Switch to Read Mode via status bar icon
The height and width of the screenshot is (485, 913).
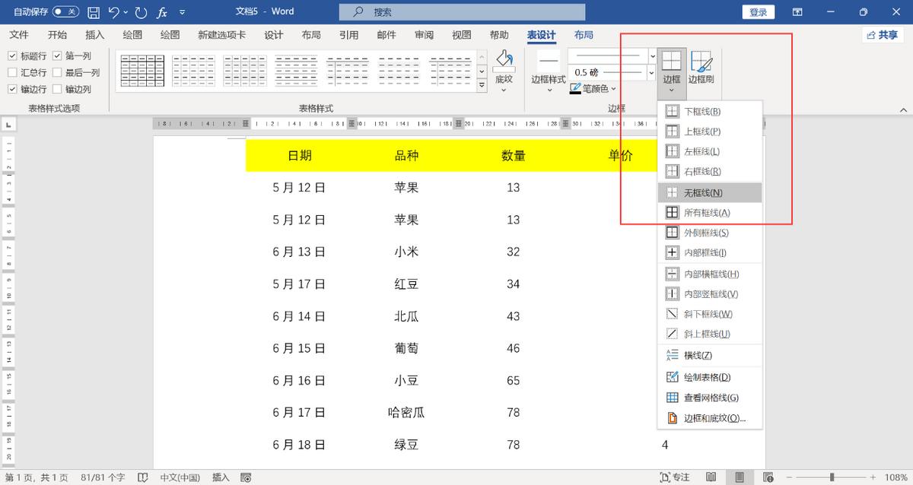tap(712, 477)
